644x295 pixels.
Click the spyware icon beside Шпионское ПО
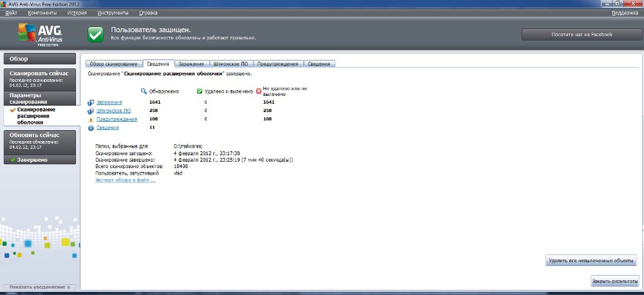pyautogui.click(x=91, y=111)
